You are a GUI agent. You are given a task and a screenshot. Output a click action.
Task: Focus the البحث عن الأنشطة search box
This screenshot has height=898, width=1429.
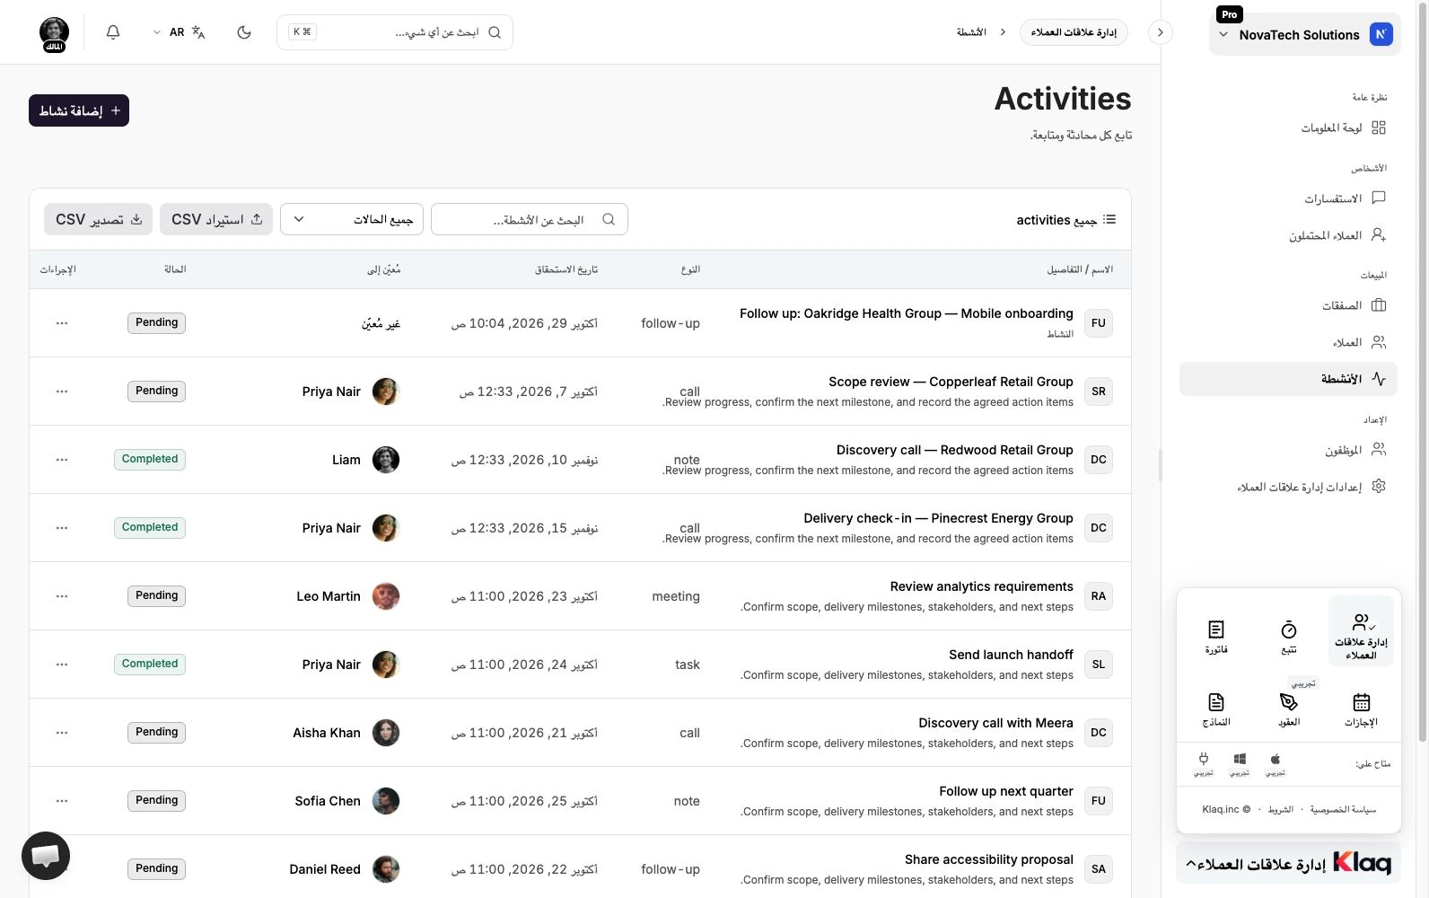coord(530,219)
